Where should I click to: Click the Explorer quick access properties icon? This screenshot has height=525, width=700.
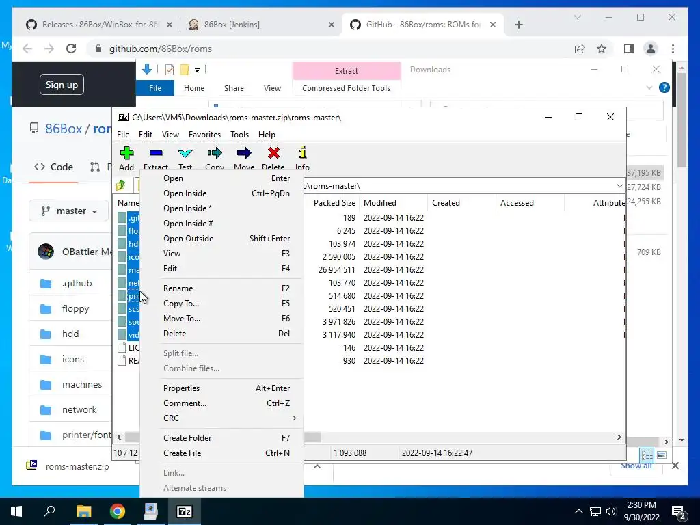(170, 70)
